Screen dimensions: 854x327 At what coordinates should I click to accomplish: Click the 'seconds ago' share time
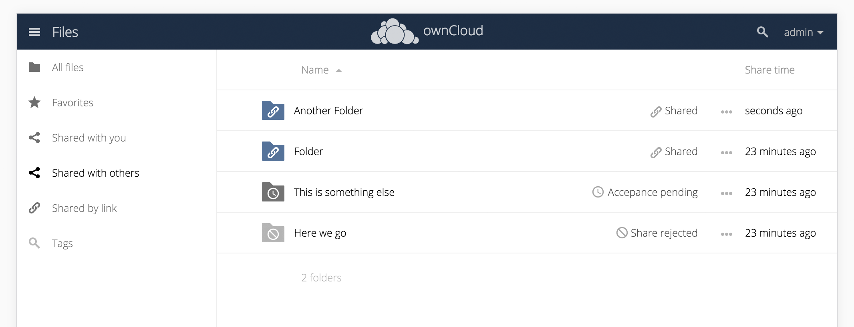click(x=773, y=111)
